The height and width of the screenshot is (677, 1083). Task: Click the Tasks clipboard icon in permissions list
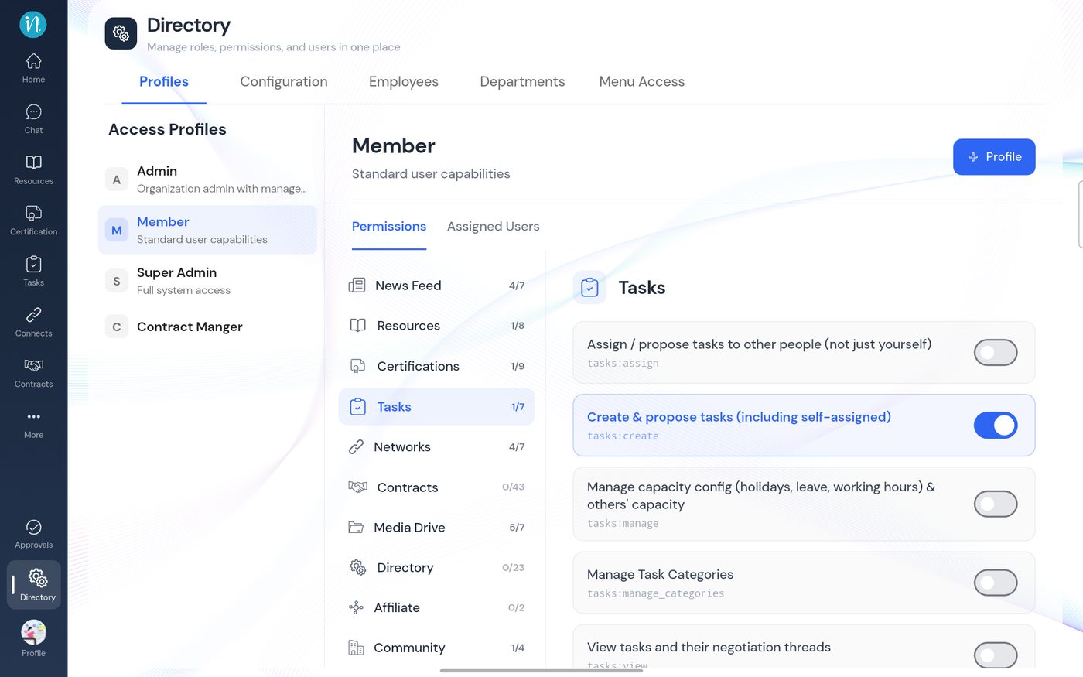click(x=357, y=407)
